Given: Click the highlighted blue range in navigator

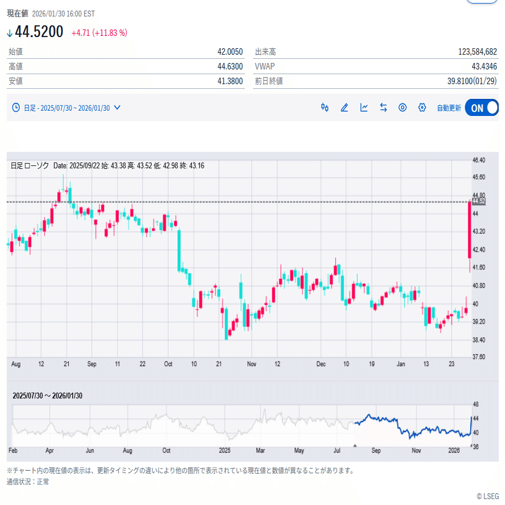Looking at the screenshot, I should (412, 427).
